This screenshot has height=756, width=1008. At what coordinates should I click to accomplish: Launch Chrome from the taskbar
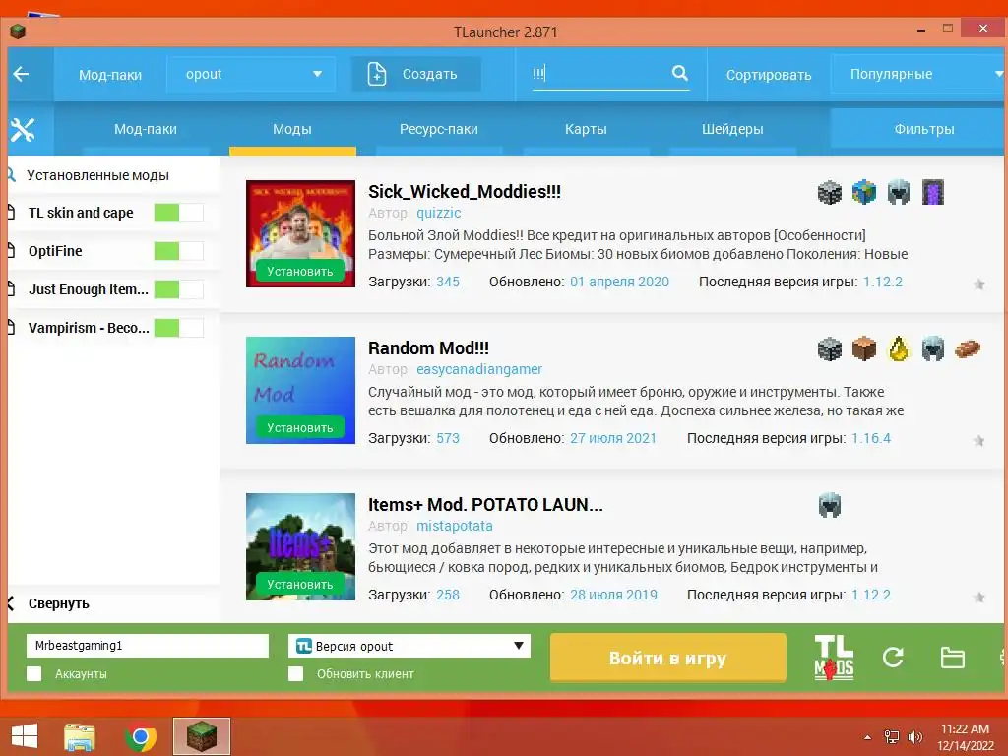[x=141, y=736]
